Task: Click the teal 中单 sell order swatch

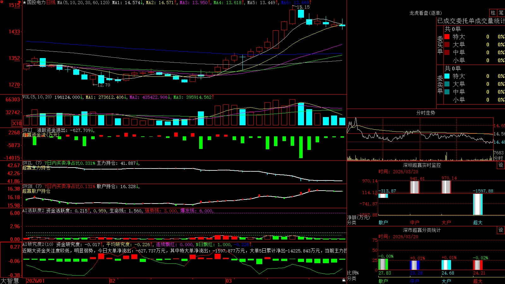Action: pyautogui.click(x=447, y=92)
